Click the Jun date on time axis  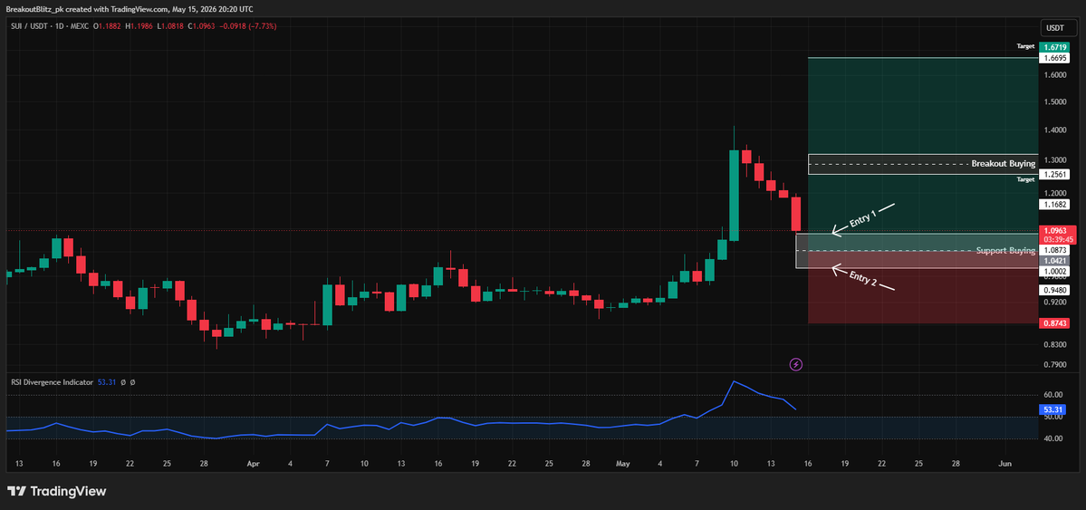[x=1005, y=463]
